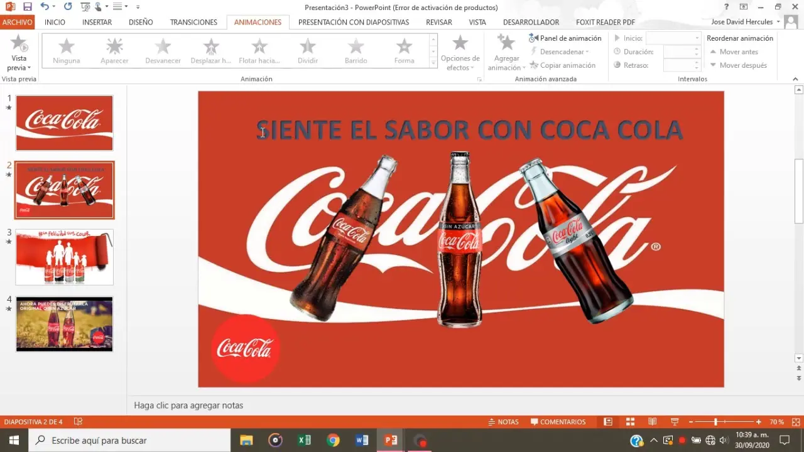
Task: Open File Explorer from taskbar
Action: [246, 440]
